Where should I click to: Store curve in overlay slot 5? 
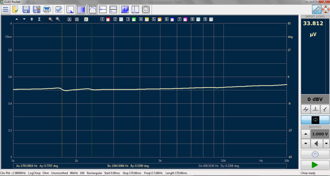[x=154, y=19]
